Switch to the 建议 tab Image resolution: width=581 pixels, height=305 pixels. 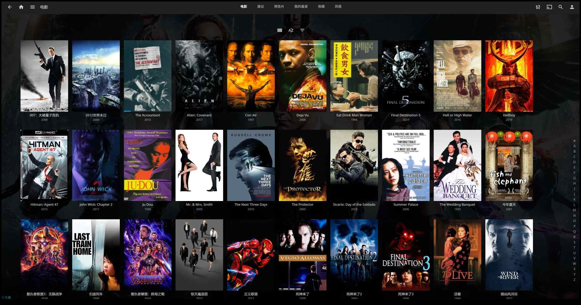(261, 7)
